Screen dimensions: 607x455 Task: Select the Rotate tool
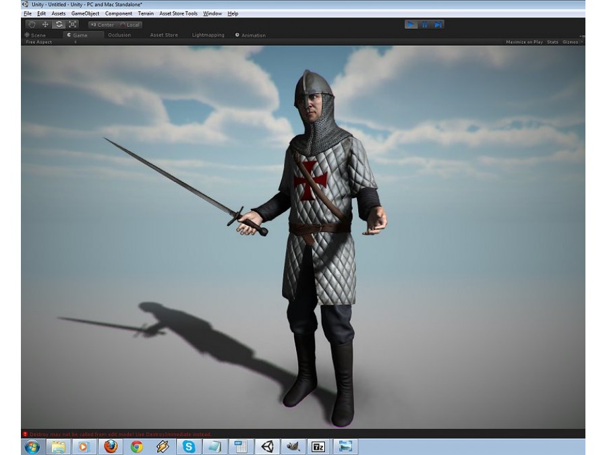(x=59, y=24)
